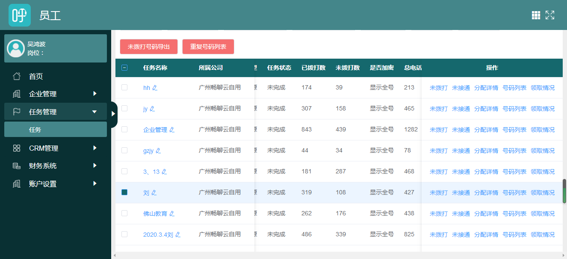Click dialed count 843 cell
The height and width of the screenshot is (259, 567).
307,129
